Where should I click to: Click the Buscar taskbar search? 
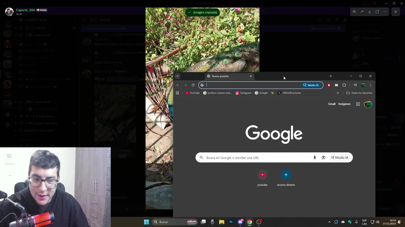click(x=175, y=222)
